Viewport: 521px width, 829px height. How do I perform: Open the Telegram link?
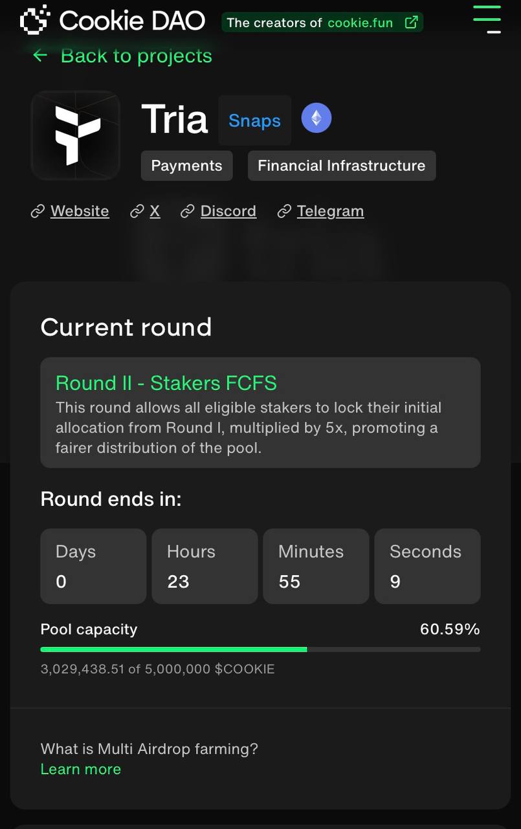point(330,211)
